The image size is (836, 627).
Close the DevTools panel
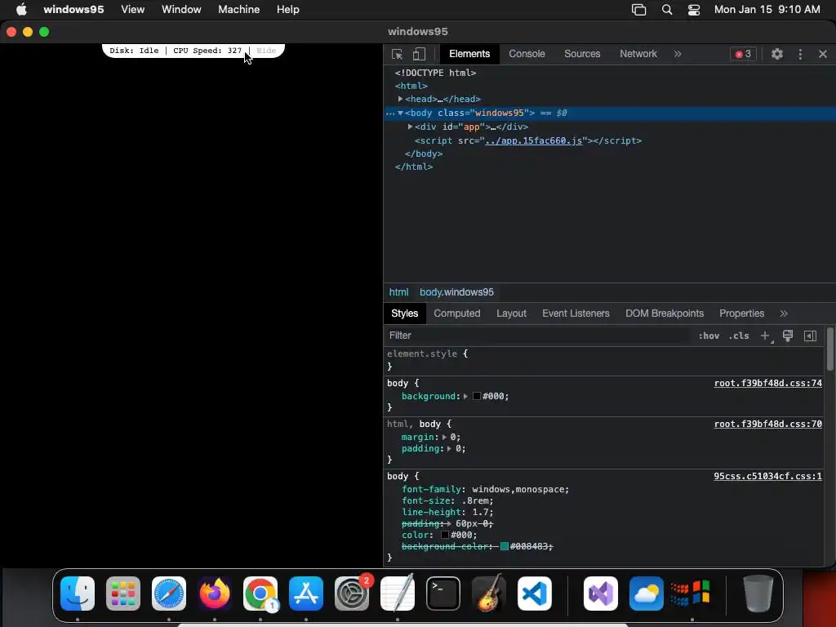pyautogui.click(x=823, y=54)
